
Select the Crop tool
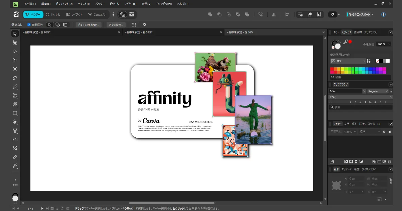point(15,148)
